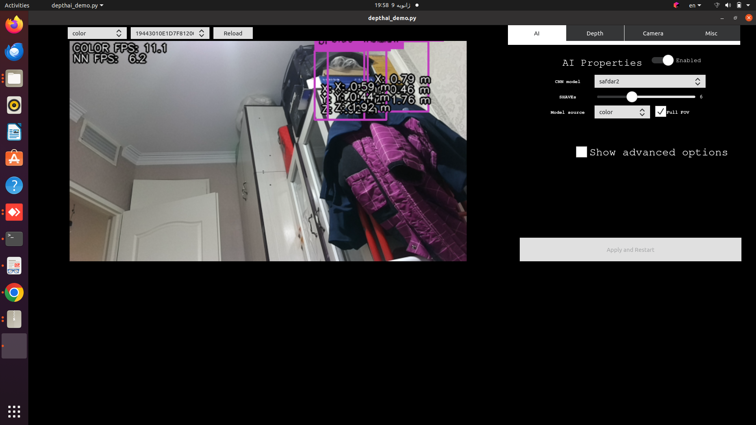Open Rhythmbox music player icon
The height and width of the screenshot is (425, 756).
tap(14, 105)
